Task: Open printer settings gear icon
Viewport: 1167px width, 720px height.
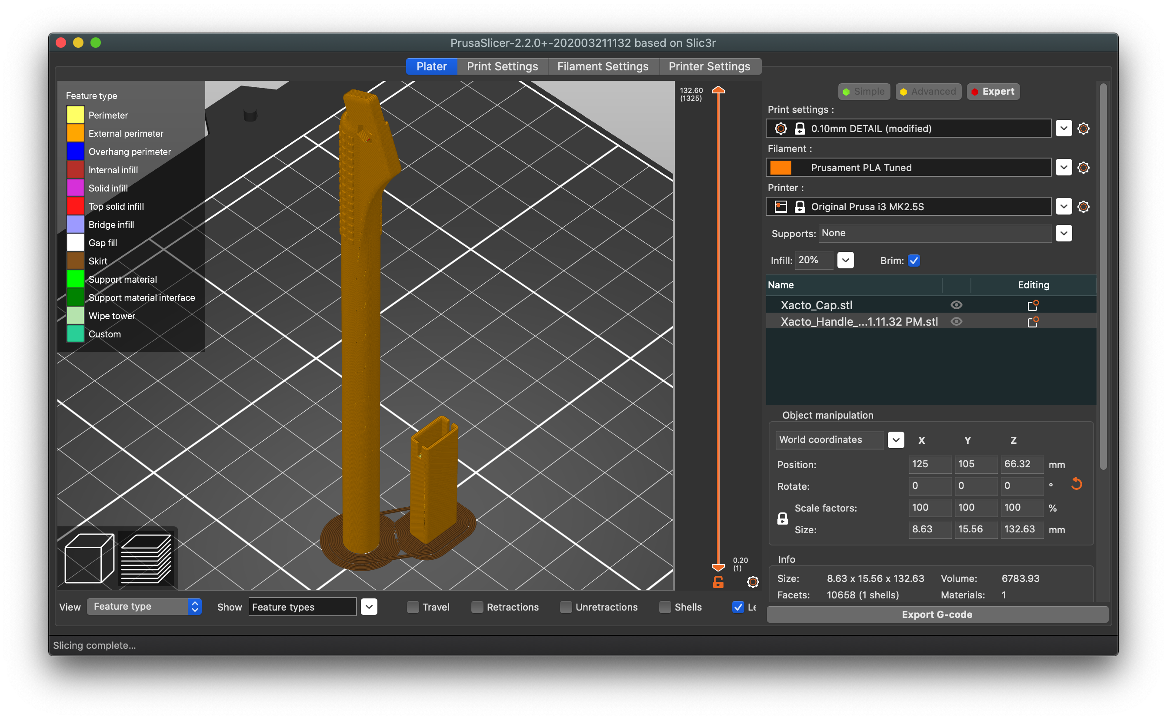Action: (x=1083, y=207)
